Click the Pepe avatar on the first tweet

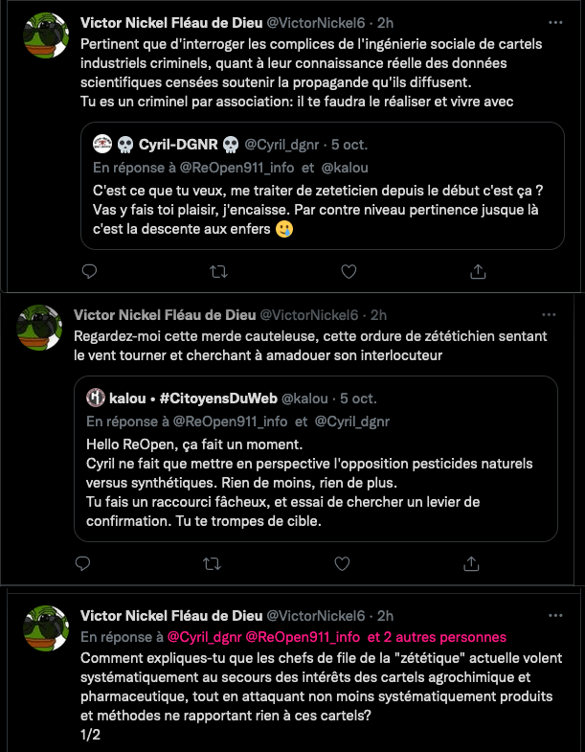(x=46, y=35)
